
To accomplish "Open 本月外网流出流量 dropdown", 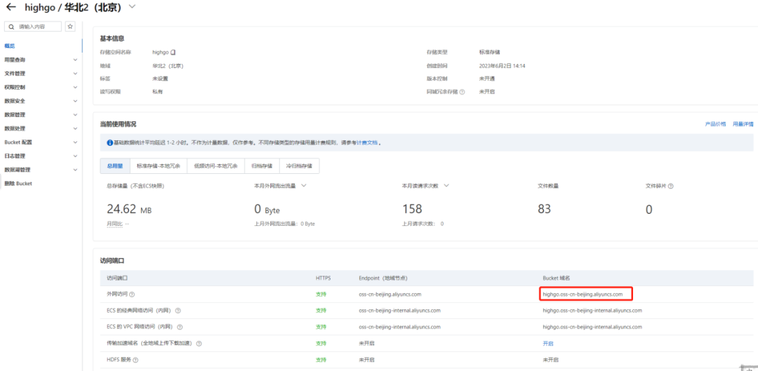I will tap(304, 185).
